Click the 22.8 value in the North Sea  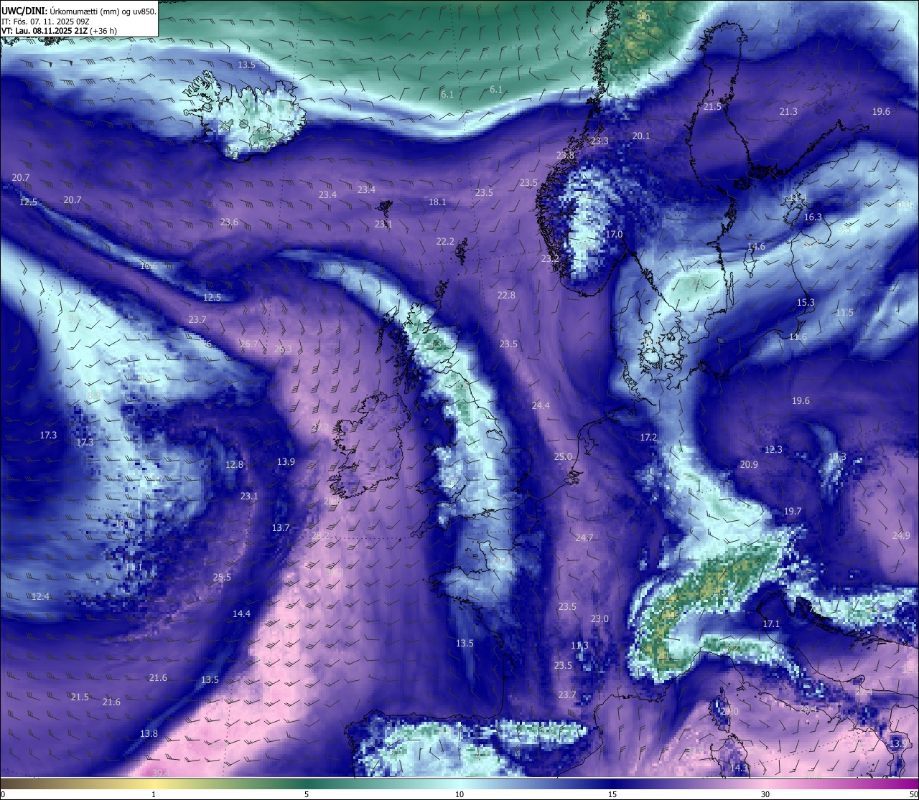pyautogui.click(x=506, y=296)
